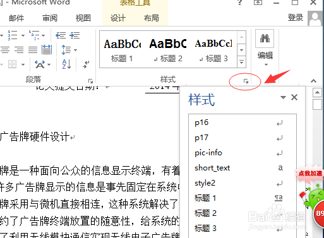Open table tools 布局 tab
Image resolution: width=324 pixels, height=238 pixels.
point(152,18)
